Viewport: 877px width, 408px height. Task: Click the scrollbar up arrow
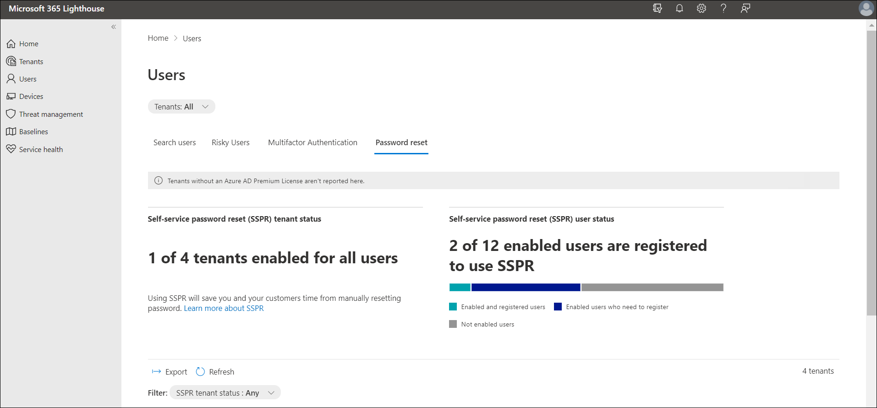pyautogui.click(x=872, y=26)
